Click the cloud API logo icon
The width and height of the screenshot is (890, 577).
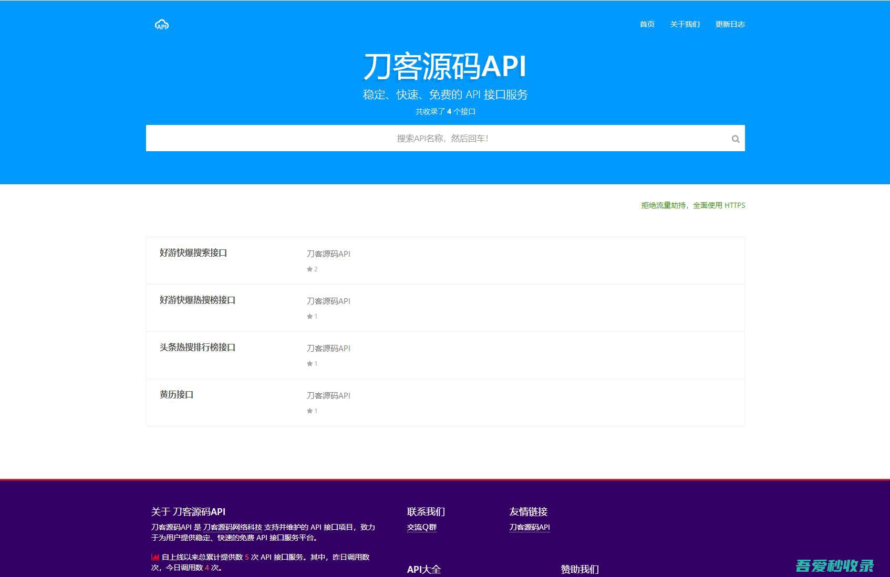point(162,25)
